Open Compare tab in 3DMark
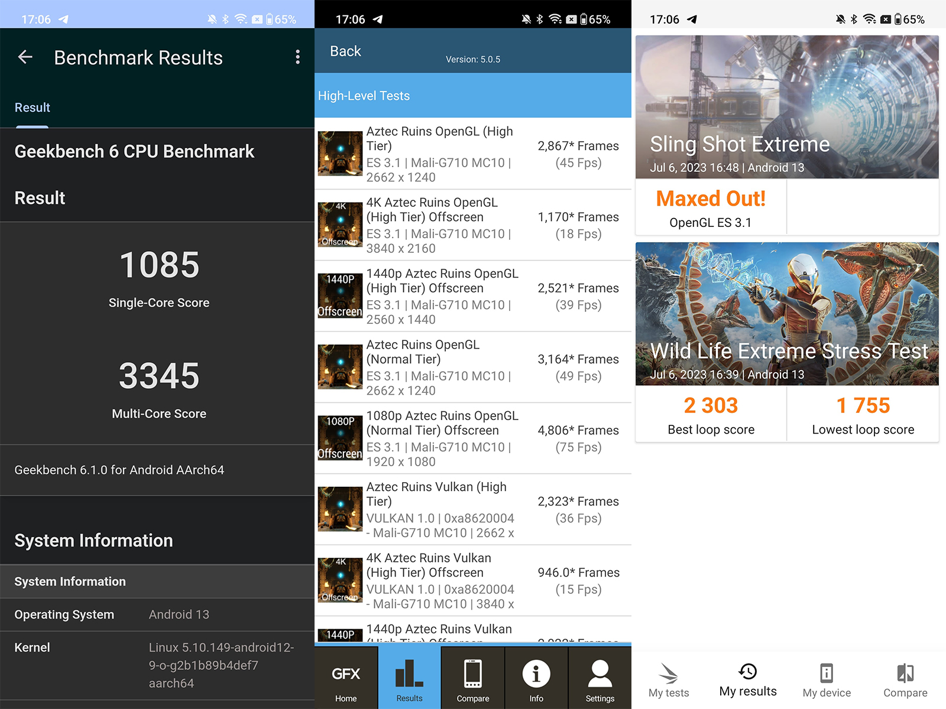The image size is (946, 709). click(905, 681)
